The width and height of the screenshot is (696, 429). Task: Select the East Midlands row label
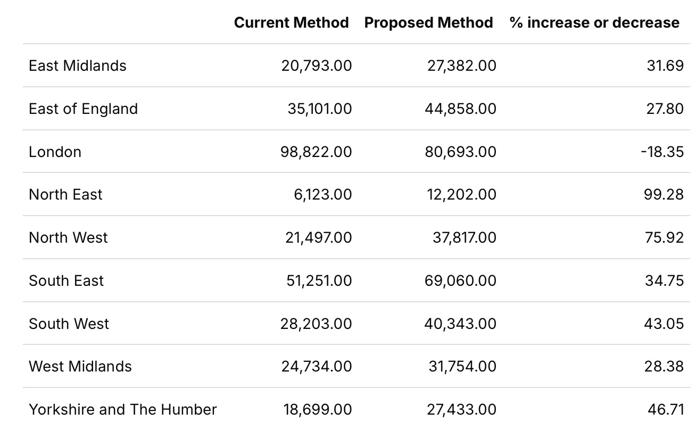pyautogui.click(x=78, y=65)
